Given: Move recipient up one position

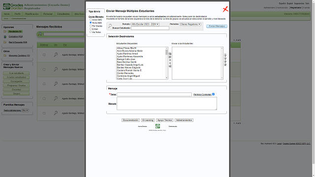Looking at the screenshot, I should click(x=225, y=58).
